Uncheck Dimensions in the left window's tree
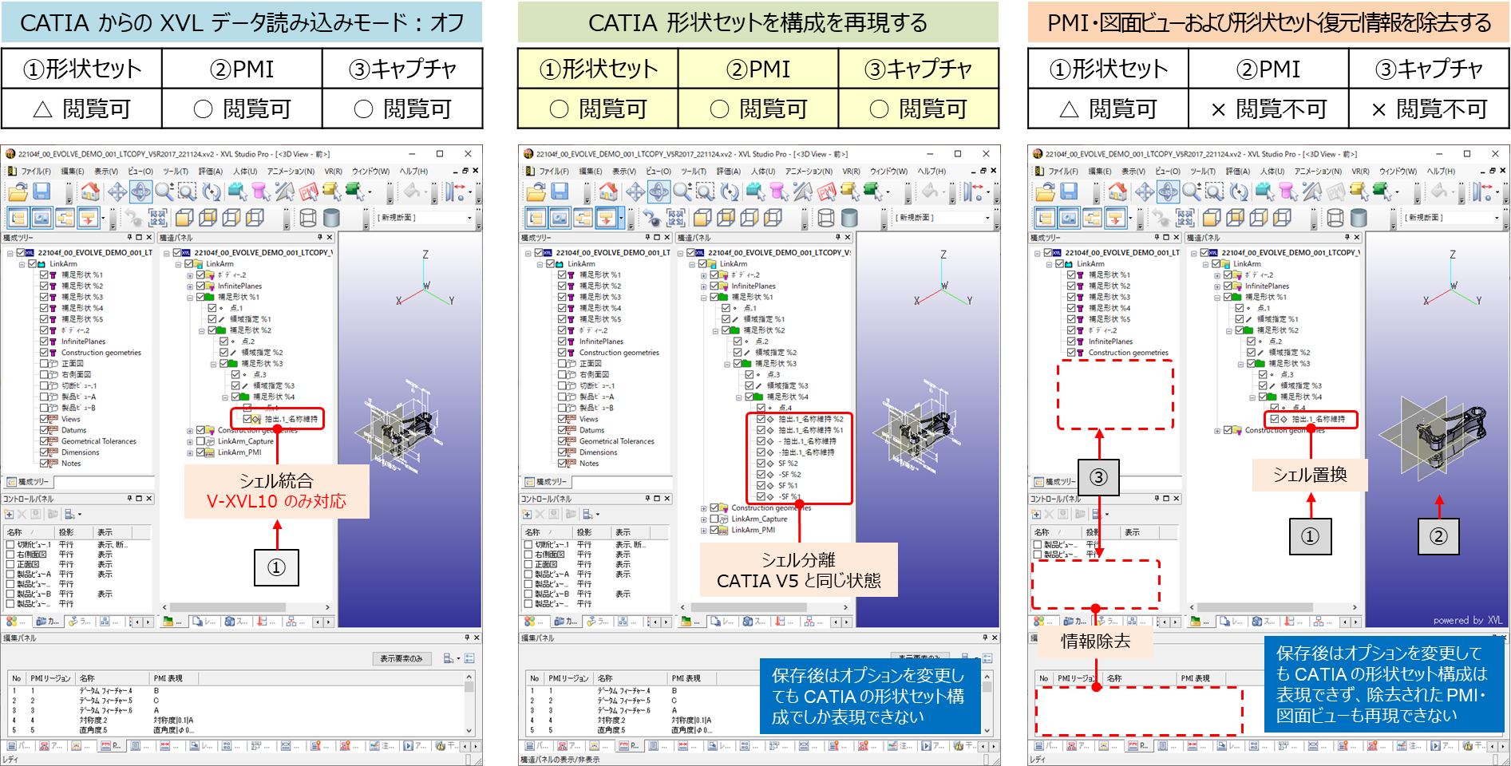 click(45, 452)
